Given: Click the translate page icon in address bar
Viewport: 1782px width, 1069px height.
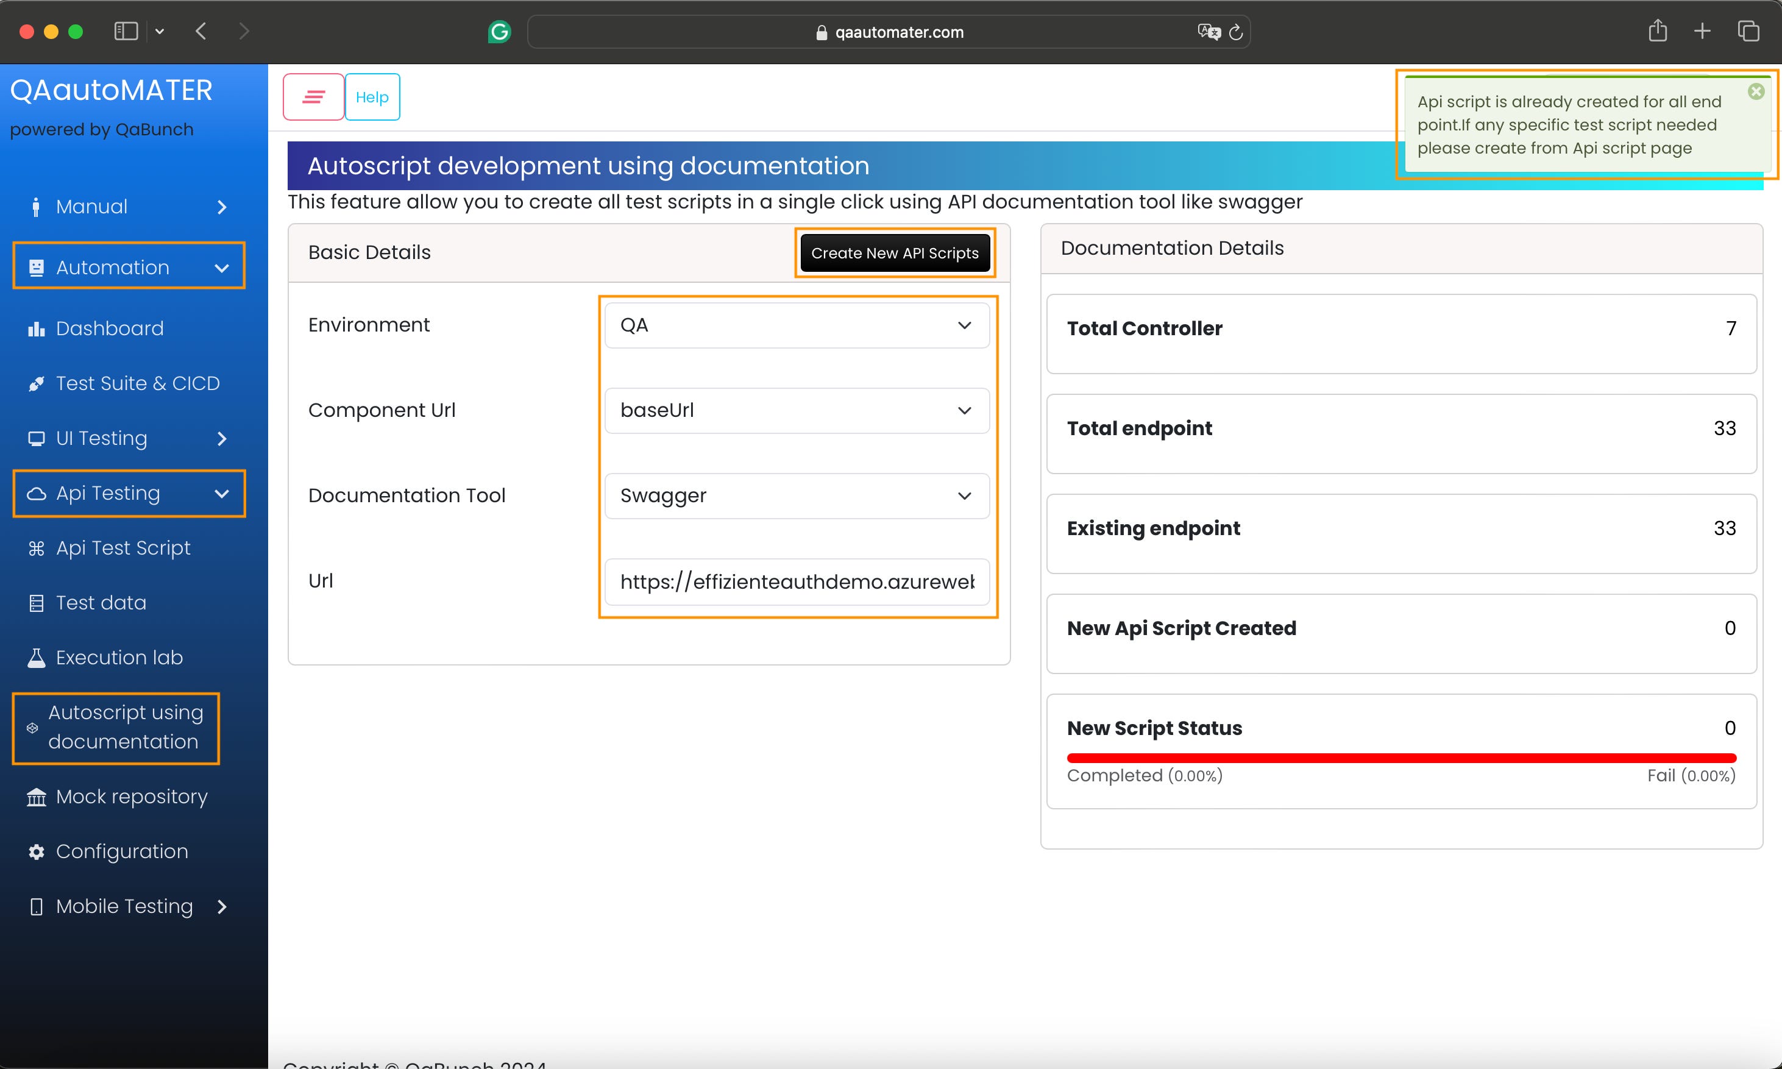Looking at the screenshot, I should coord(1208,32).
